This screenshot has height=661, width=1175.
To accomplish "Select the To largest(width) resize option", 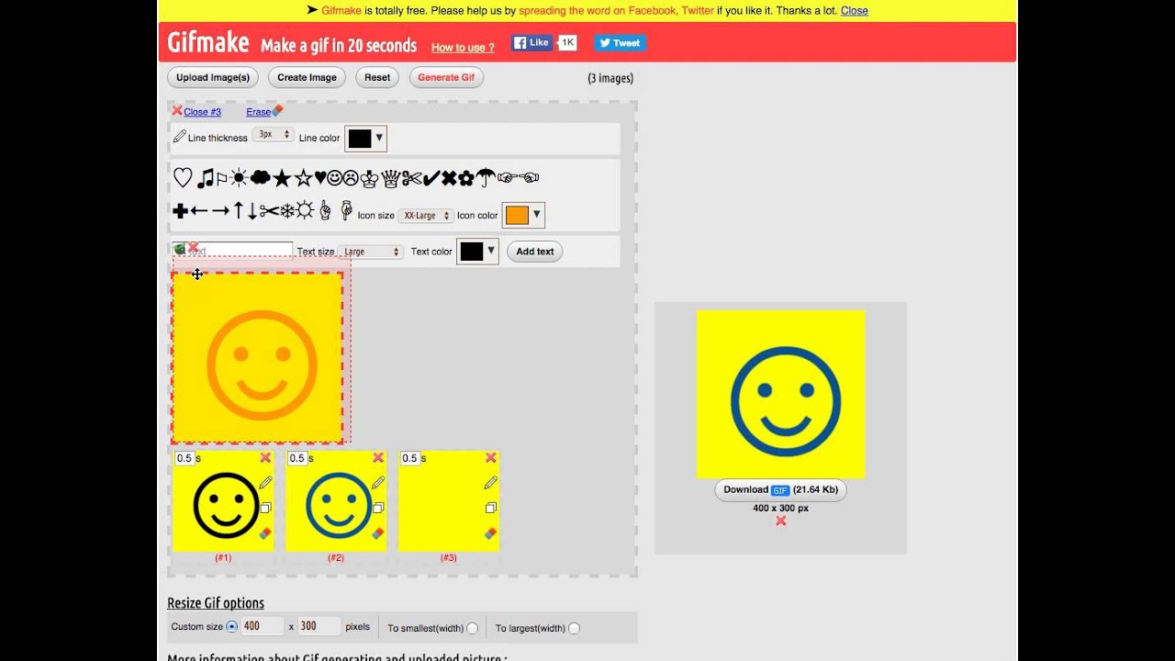I will [573, 628].
